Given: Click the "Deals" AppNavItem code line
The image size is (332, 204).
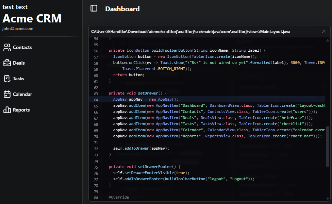Looking at the screenshot, I should pyautogui.click(x=213, y=118).
